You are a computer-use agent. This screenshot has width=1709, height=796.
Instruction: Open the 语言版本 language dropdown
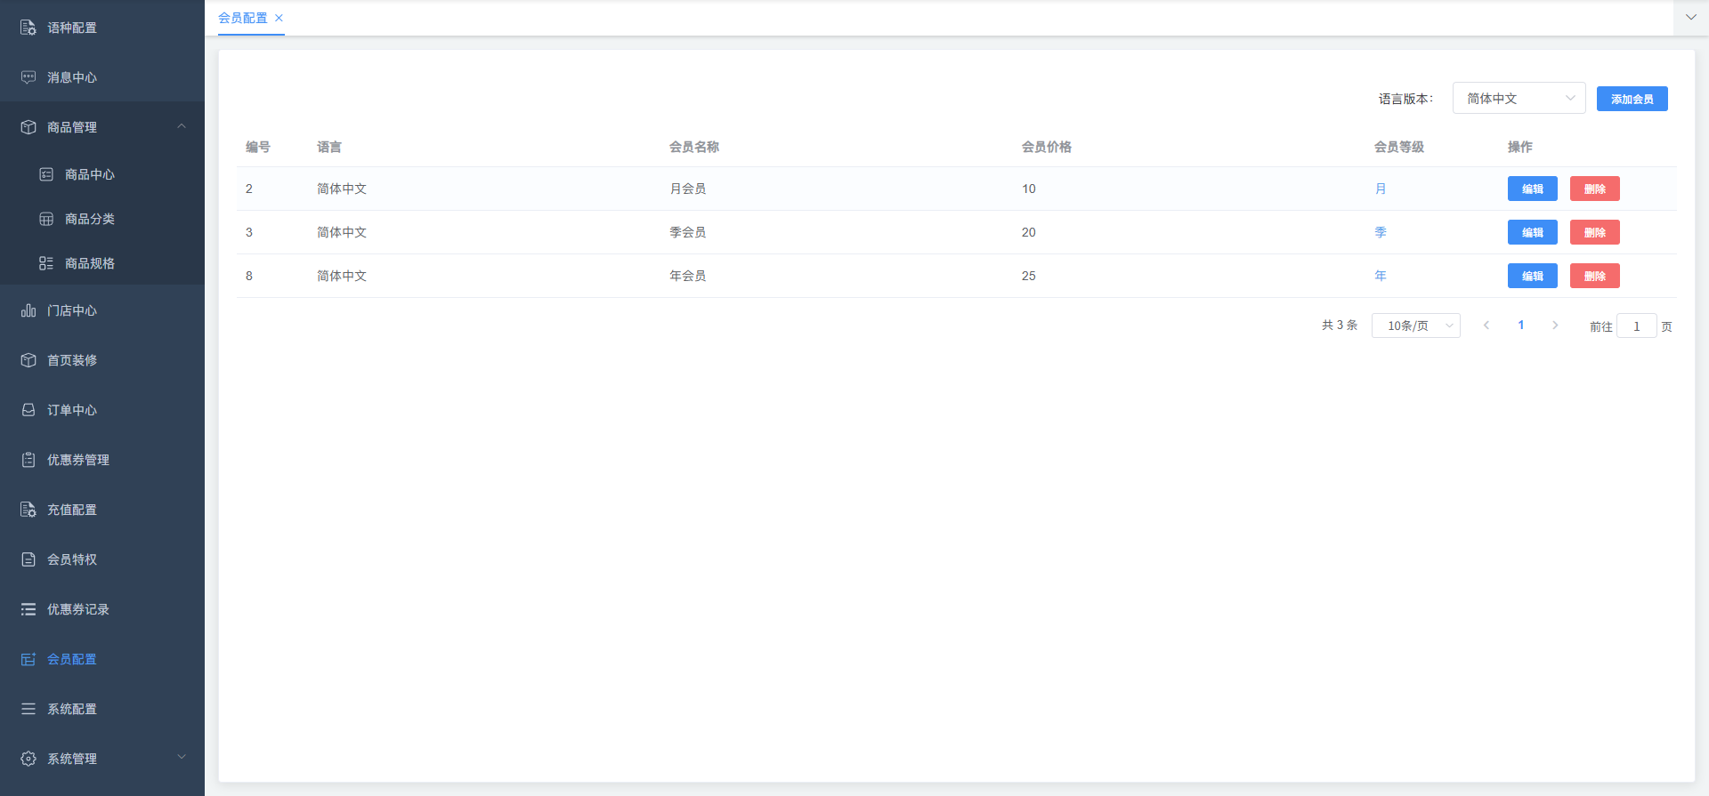pyautogui.click(x=1519, y=99)
